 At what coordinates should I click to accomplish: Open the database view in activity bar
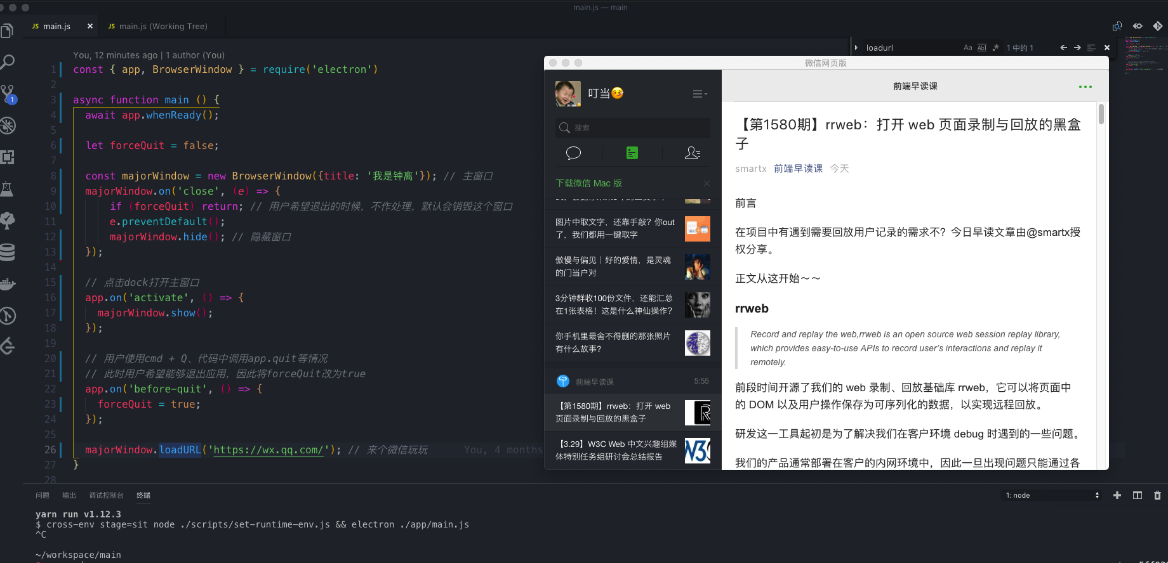click(7, 252)
